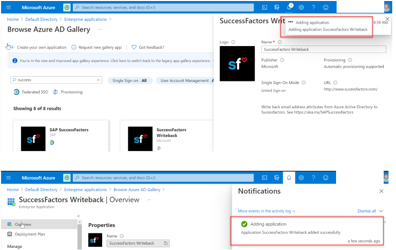This screenshot has height=250, width=396.
Task: Click the Logo info icon
Action: click(x=233, y=42)
